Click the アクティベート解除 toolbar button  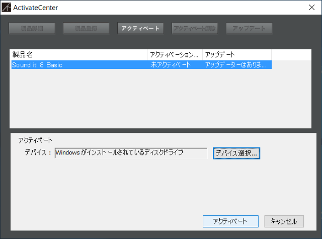tap(195, 28)
